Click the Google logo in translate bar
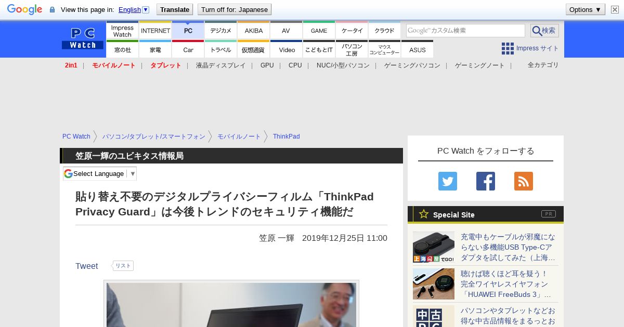This screenshot has height=327, width=624. coord(24,9)
